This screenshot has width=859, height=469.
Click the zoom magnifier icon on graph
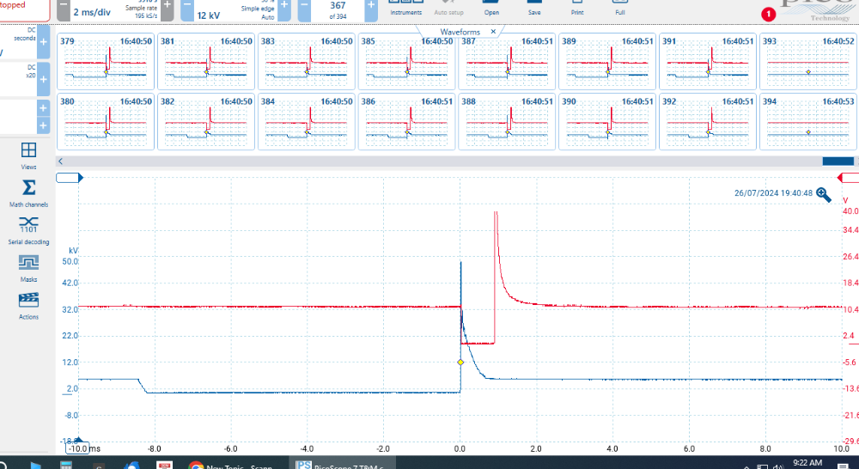pos(824,194)
